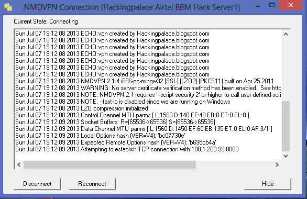This screenshot has height=199, width=307.
Task: Click the Disconnect button
Action: (37, 184)
